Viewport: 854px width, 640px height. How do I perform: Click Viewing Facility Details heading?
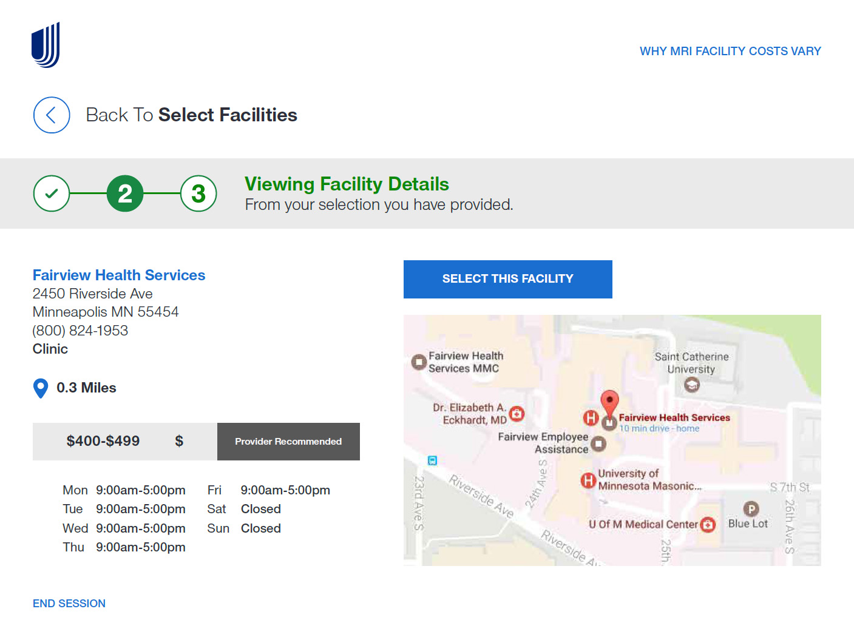pyautogui.click(x=347, y=184)
